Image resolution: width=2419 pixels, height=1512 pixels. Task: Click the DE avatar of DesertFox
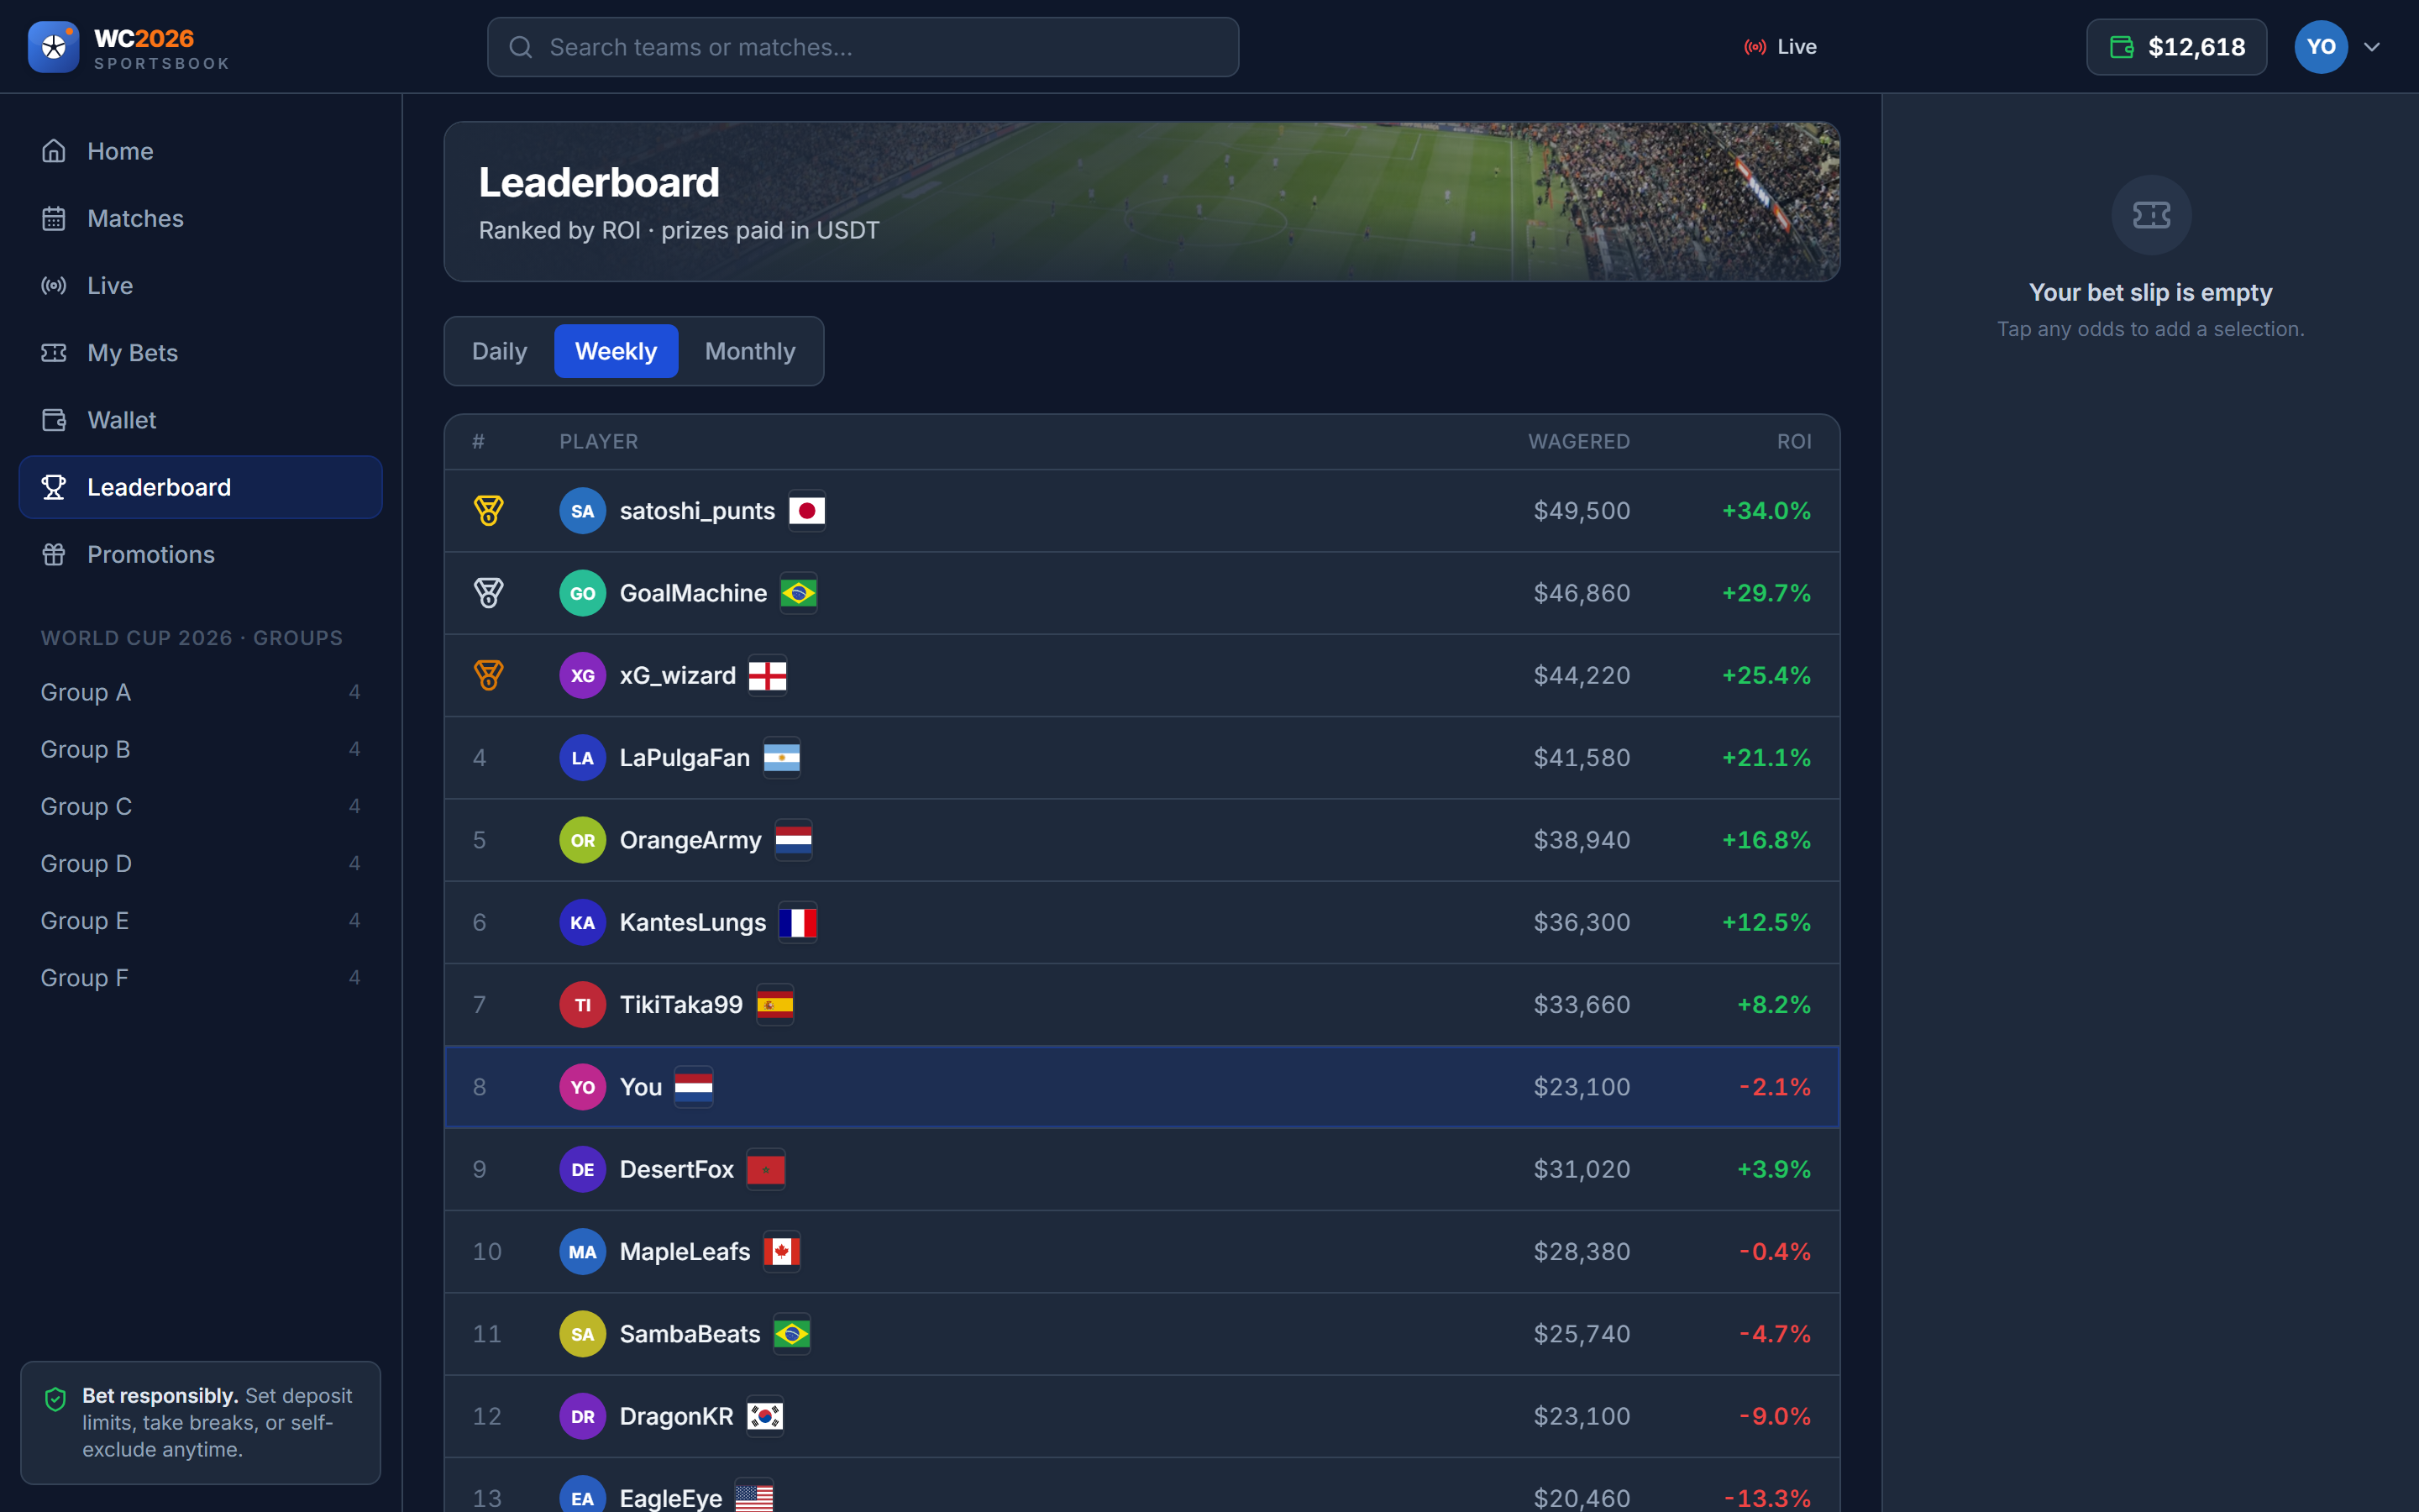tap(583, 1170)
